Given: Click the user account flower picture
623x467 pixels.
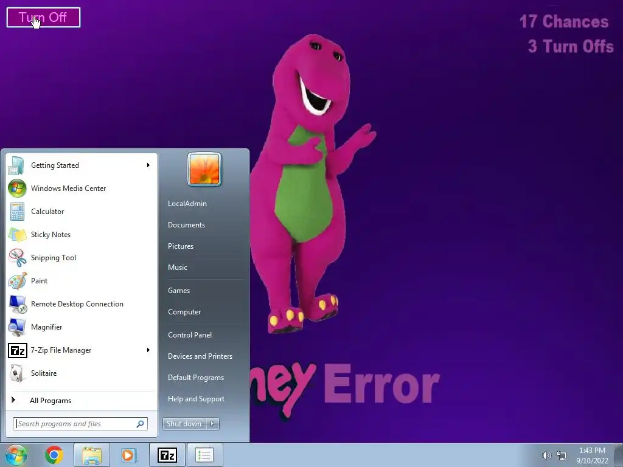Looking at the screenshot, I should coord(204,170).
